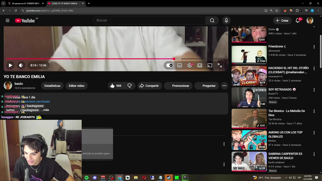Open the browser zoom magnifier icon
This screenshot has width=322, height=181.
click(x=271, y=11)
